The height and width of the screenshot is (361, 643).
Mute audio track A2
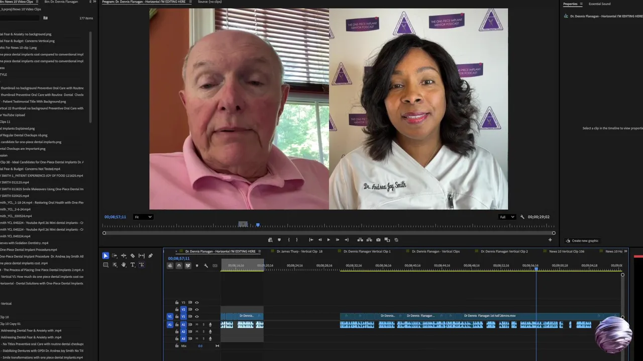click(197, 331)
